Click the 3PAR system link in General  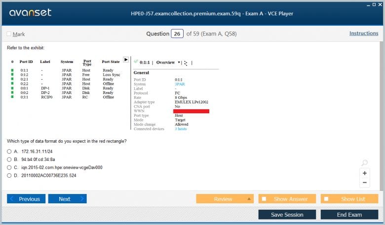pyautogui.click(x=180, y=84)
